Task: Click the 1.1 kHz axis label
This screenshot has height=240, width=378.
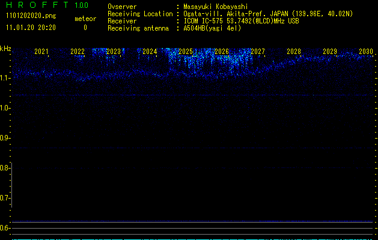Action: point(4,78)
